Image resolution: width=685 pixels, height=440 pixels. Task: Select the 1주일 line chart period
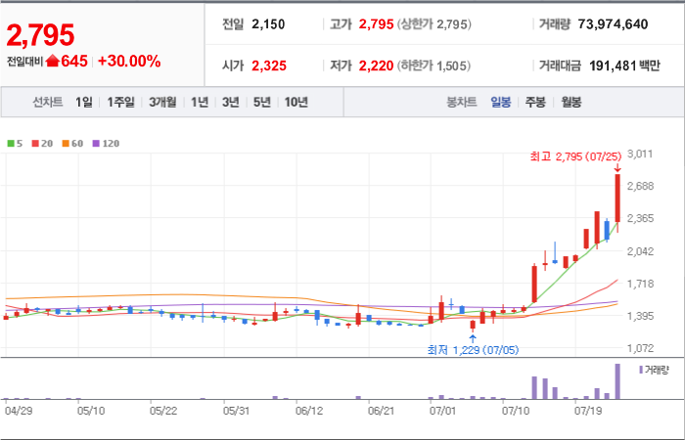click(x=121, y=102)
